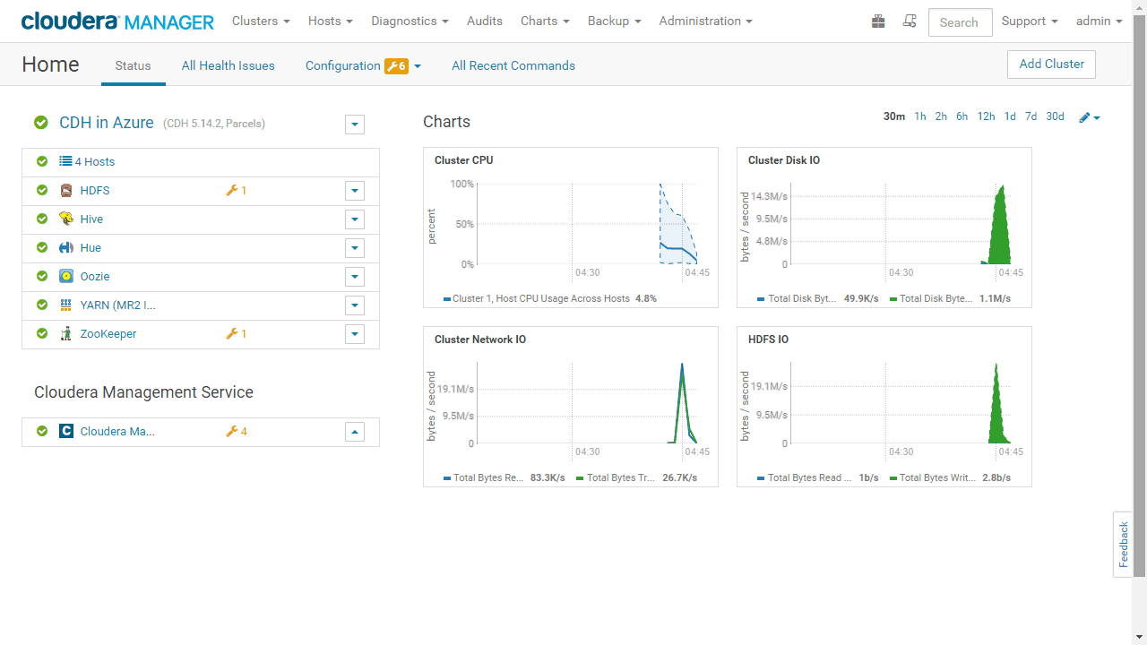Image resolution: width=1147 pixels, height=645 pixels.
Task: Open the parcels gift box icon
Action: [x=878, y=21]
